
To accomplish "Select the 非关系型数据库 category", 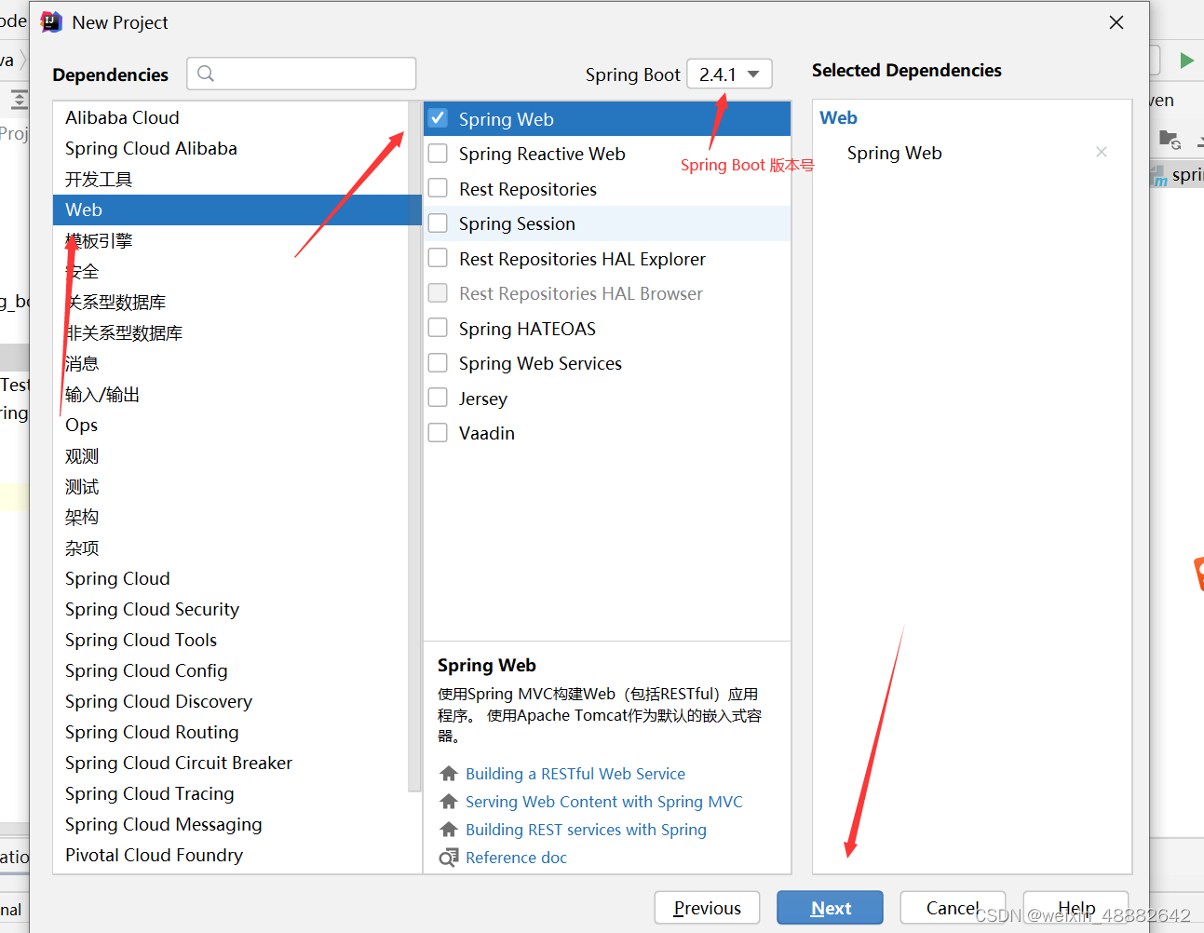I will coord(230,332).
